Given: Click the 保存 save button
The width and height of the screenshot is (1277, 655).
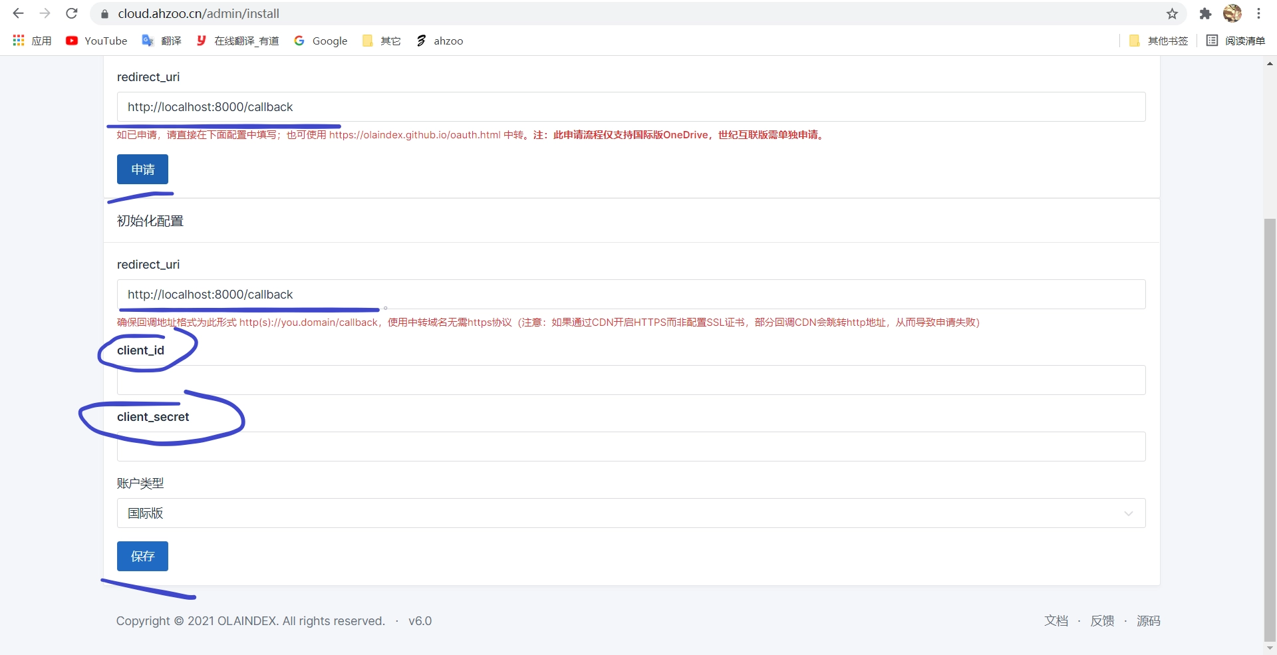Looking at the screenshot, I should click(142, 556).
